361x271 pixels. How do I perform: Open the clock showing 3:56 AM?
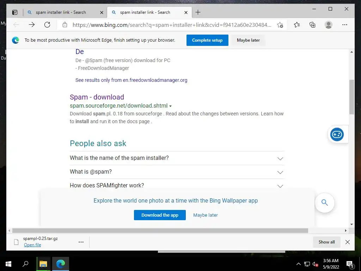[x=331, y=264]
